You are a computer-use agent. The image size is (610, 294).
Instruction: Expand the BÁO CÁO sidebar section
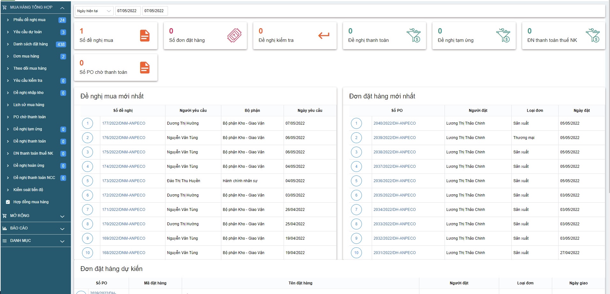tap(62, 229)
